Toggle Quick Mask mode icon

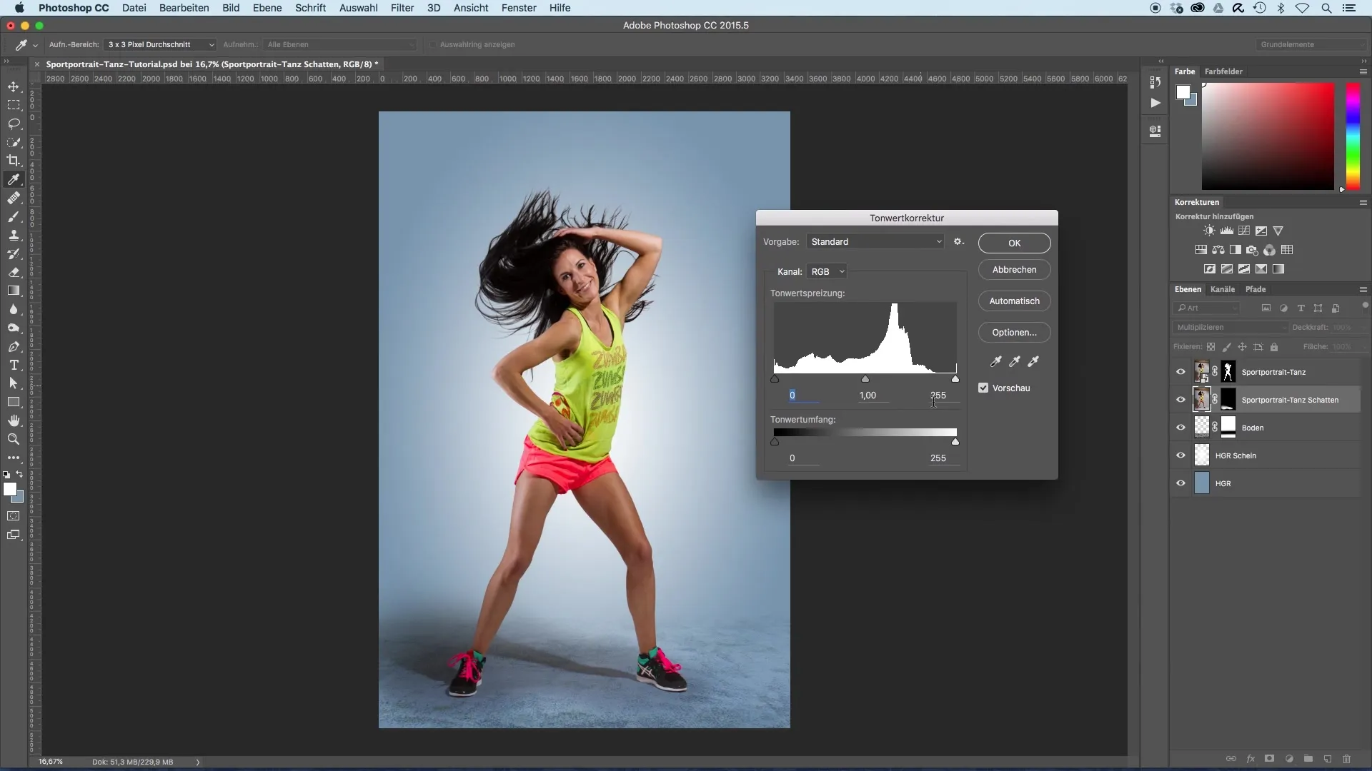(14, 515)
